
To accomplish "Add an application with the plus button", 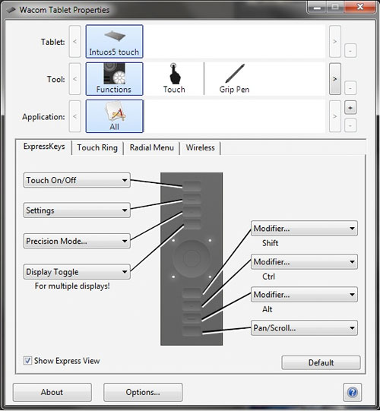I will click(x=350, y=108).
